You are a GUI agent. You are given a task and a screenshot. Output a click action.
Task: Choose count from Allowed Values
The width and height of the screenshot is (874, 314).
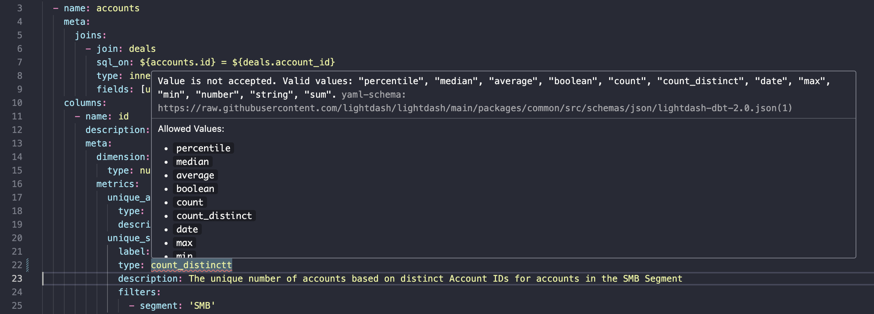tap(190, 202)
